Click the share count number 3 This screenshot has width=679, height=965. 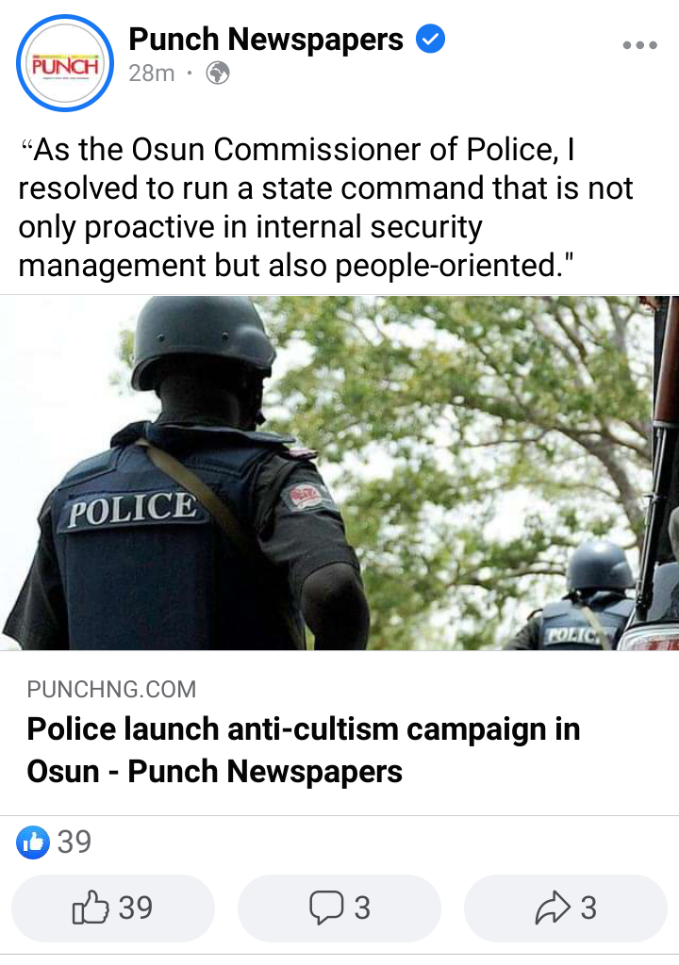click(588, 908)
